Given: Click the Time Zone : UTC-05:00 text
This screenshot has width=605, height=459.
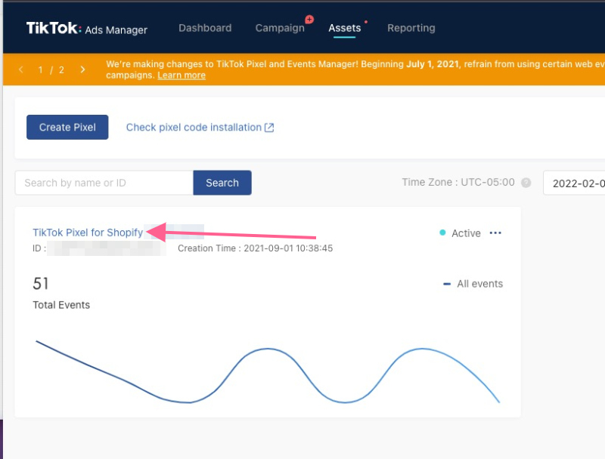Looking at the screenshot, I should pyautogui.click(x=458, y=182).
